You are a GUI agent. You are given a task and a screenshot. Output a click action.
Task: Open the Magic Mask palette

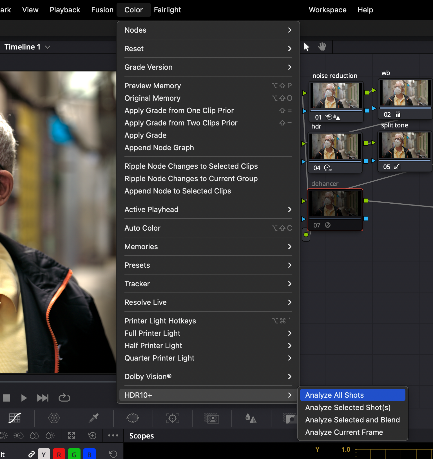pyautogui.click(x=211, y=419)
